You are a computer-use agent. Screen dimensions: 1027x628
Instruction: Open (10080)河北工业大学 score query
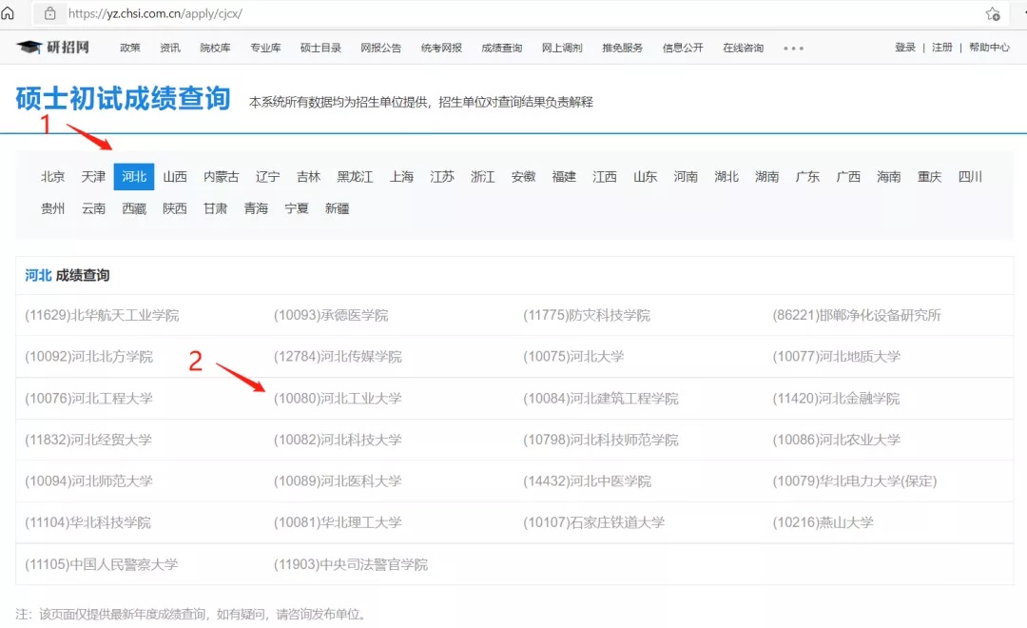click(x=338, y=399)
